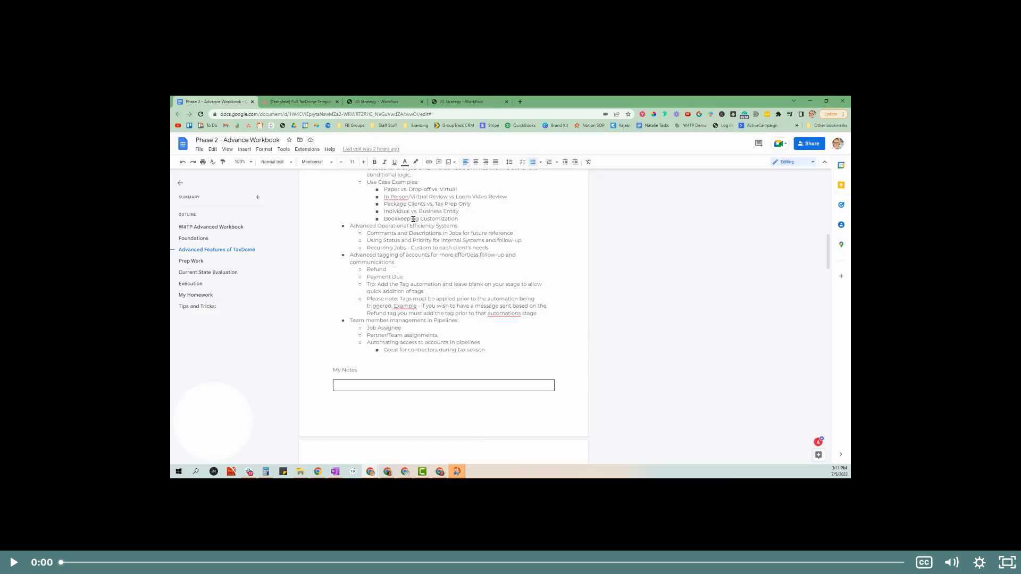Select the Paint format tool
Image resolution: width=1021 pixels, height=574 pixels.
point(223,162)
